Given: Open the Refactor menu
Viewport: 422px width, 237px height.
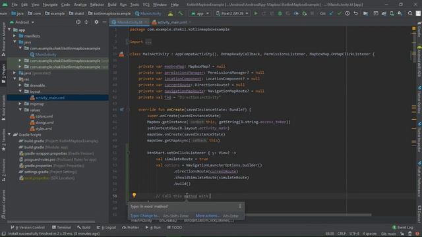Looking at the screenshot, I should [97, 5].
